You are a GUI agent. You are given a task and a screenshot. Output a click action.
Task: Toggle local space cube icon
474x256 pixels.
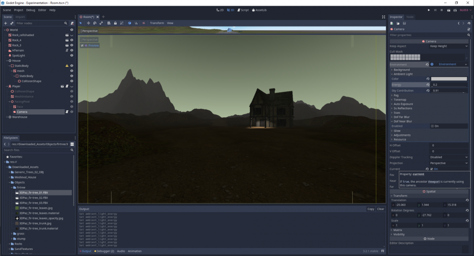point(129,23)
